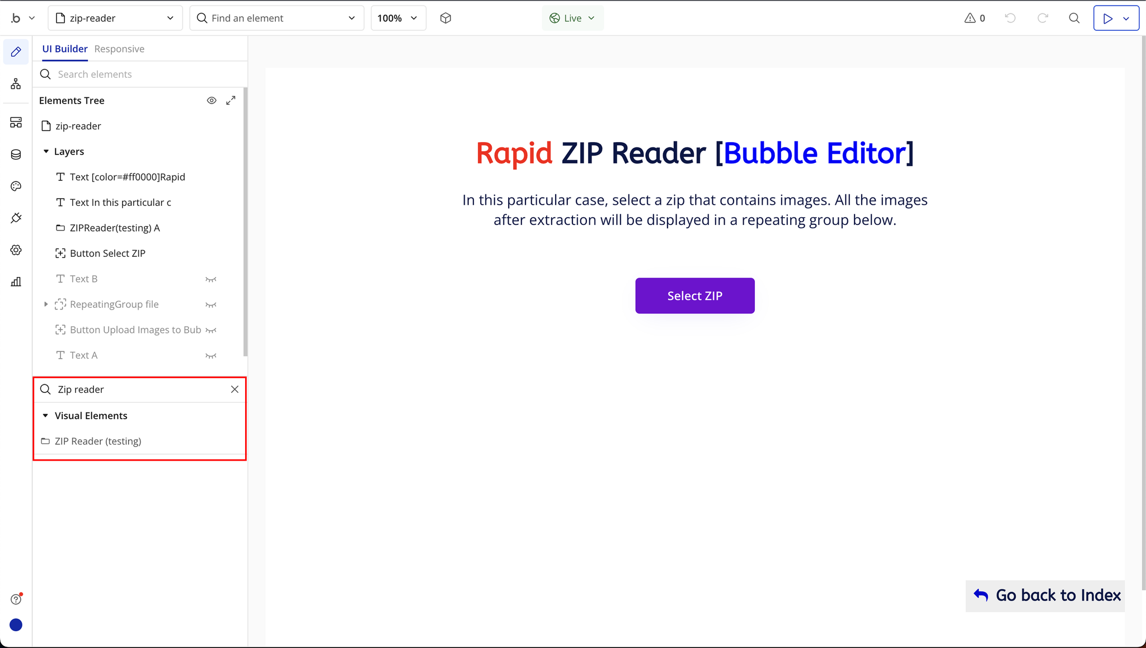Screen dimensions: 1146x648
Task: Toggle visibility of RepeatingGroup file
Action: coord(210,305)
